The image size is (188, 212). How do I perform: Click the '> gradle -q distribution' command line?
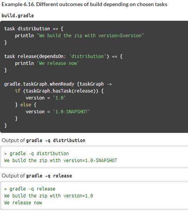[x=37, y=154]
